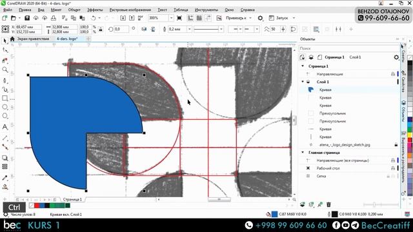Mirror the object vertically

click(153, 29)
